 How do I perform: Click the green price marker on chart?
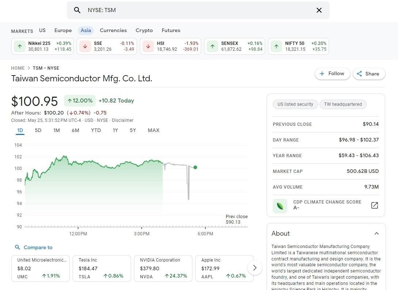(x=195, y=167)
